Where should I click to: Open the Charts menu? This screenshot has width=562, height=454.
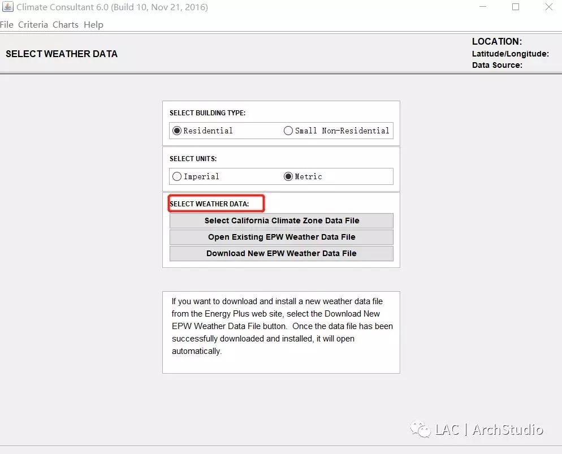(66, 25)
